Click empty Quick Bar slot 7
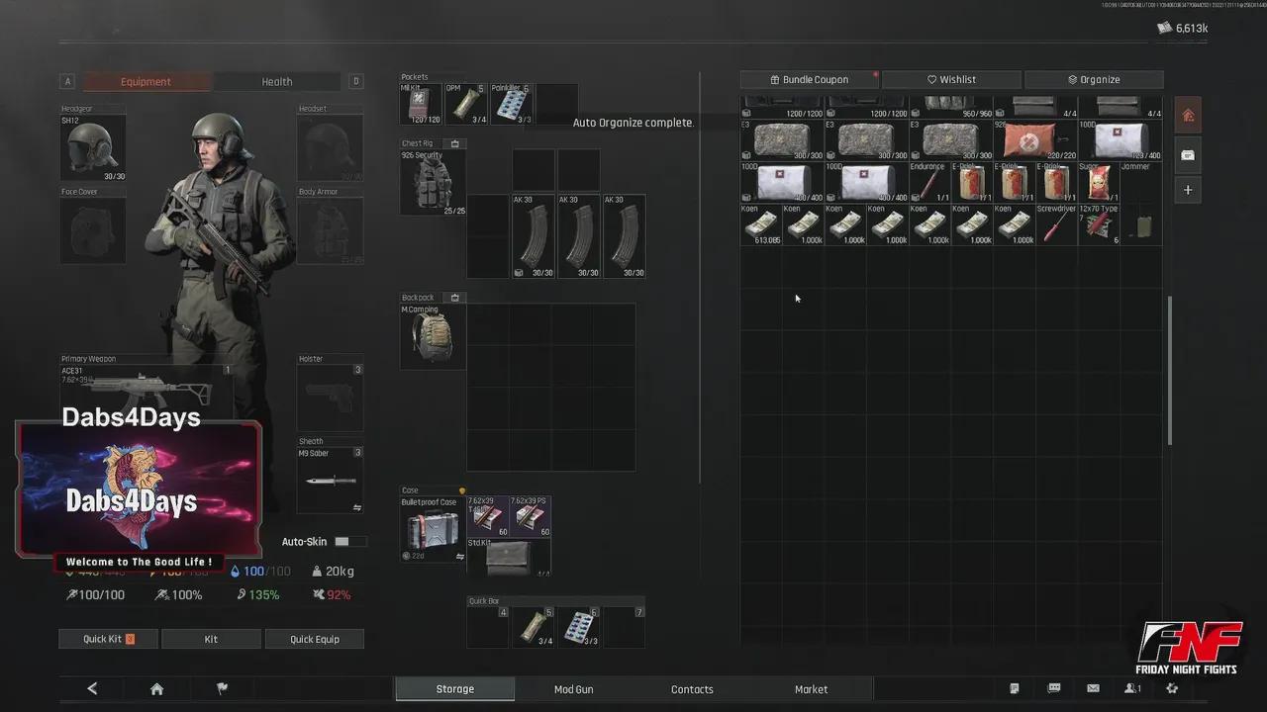This screenshot has width=1267, height=712. [x=624, y=628]
